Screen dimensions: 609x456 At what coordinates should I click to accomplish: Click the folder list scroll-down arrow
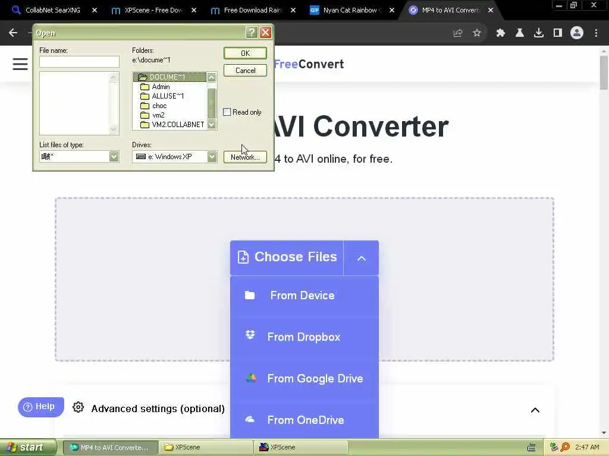(x=212, y=125)
